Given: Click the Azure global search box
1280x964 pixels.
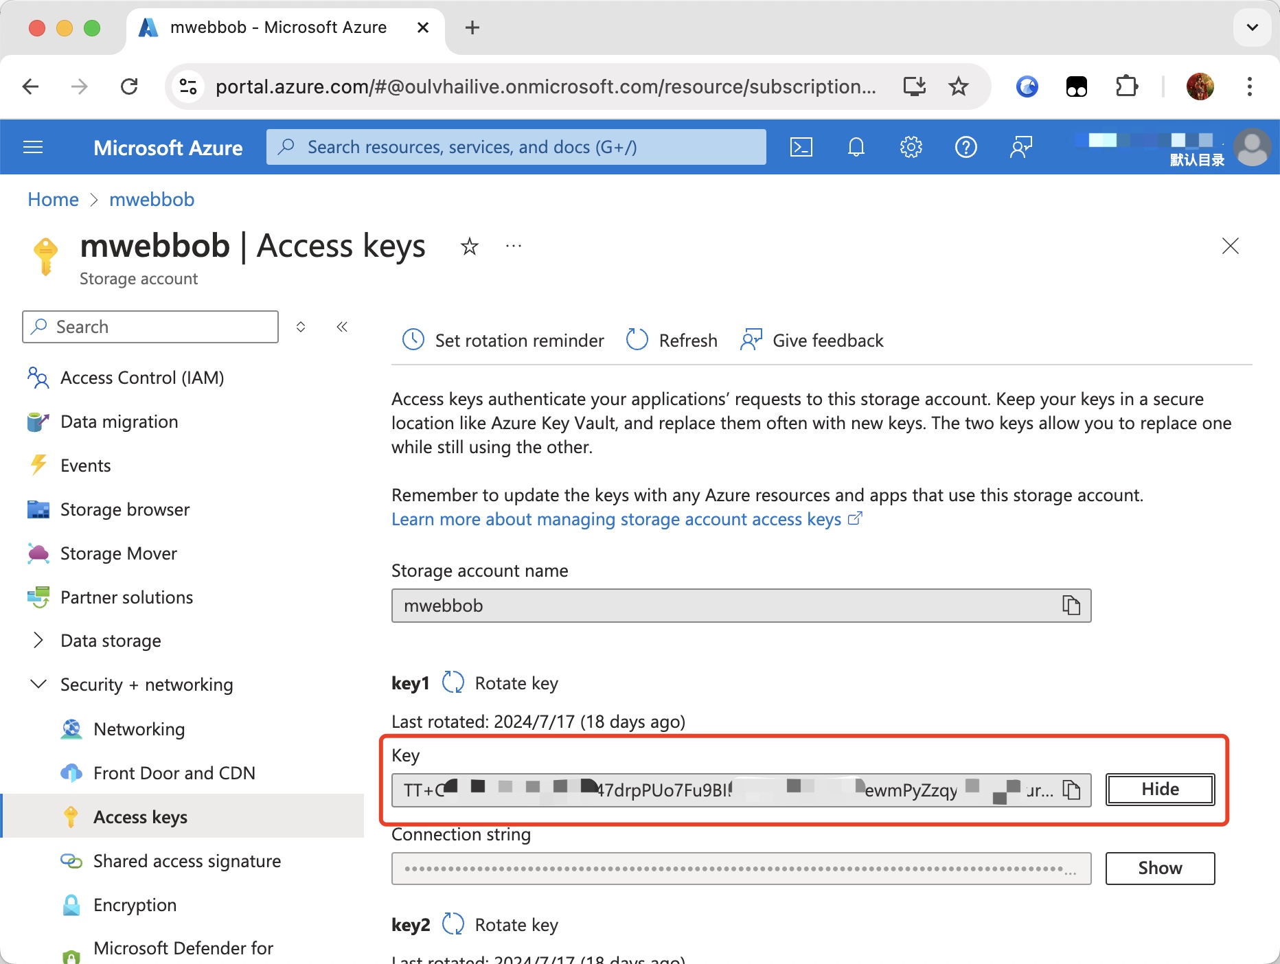Looking at the screenshot, I should click(515, 147).
